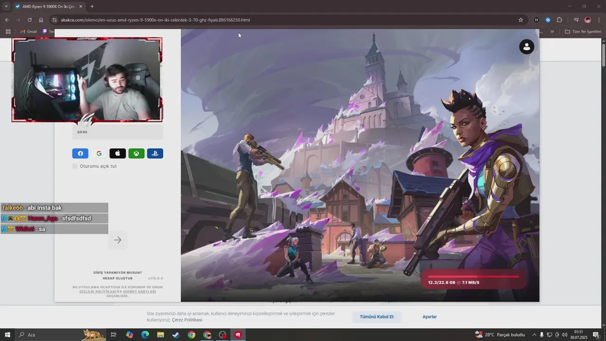Open Task View in taskbar
Screen dimensions: 606x341
pos(114,335)
